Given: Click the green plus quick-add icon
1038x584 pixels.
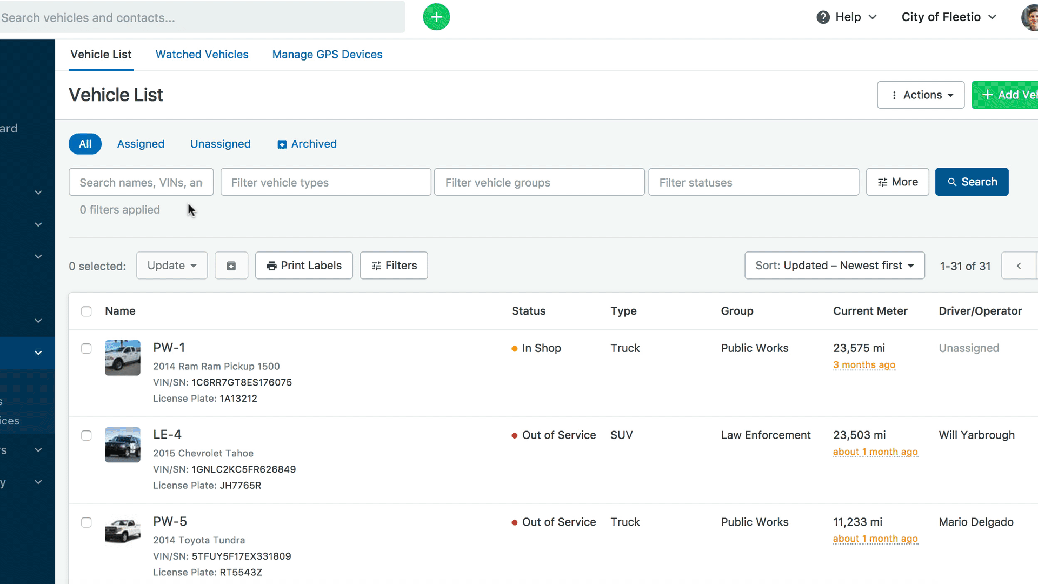Looking at the screenshot, I should (436, 17).
